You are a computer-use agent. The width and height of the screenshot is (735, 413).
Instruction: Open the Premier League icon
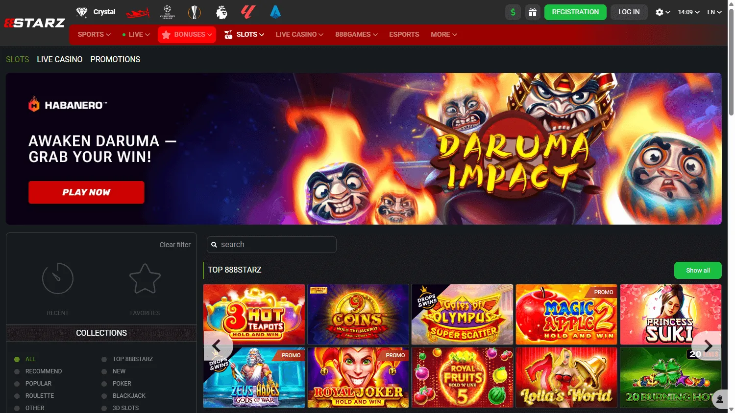(x=221, y=12)
